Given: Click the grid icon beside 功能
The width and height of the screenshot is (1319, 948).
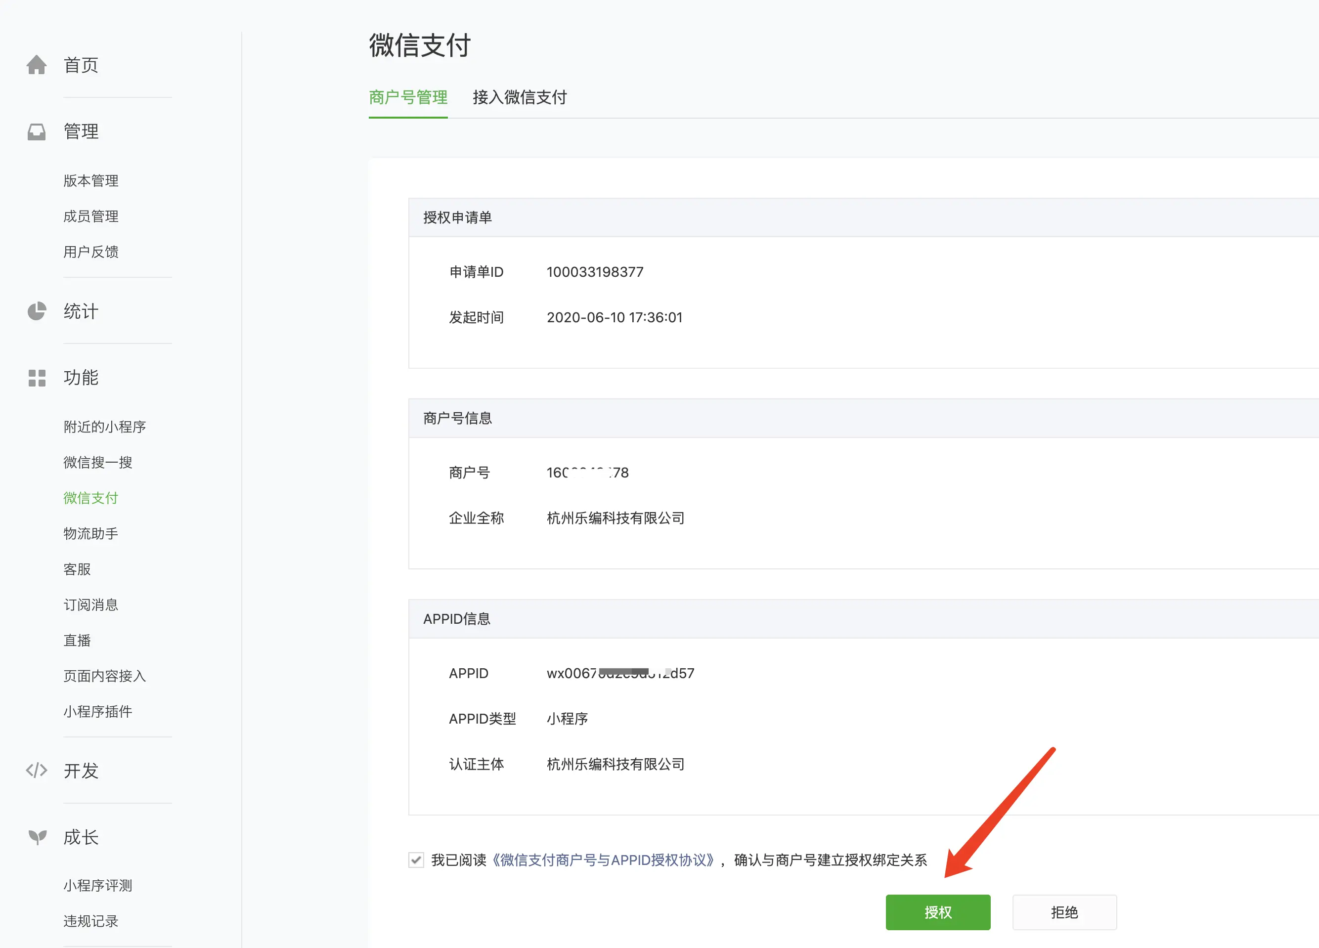Looking at the screenshot, I should 37,378.
